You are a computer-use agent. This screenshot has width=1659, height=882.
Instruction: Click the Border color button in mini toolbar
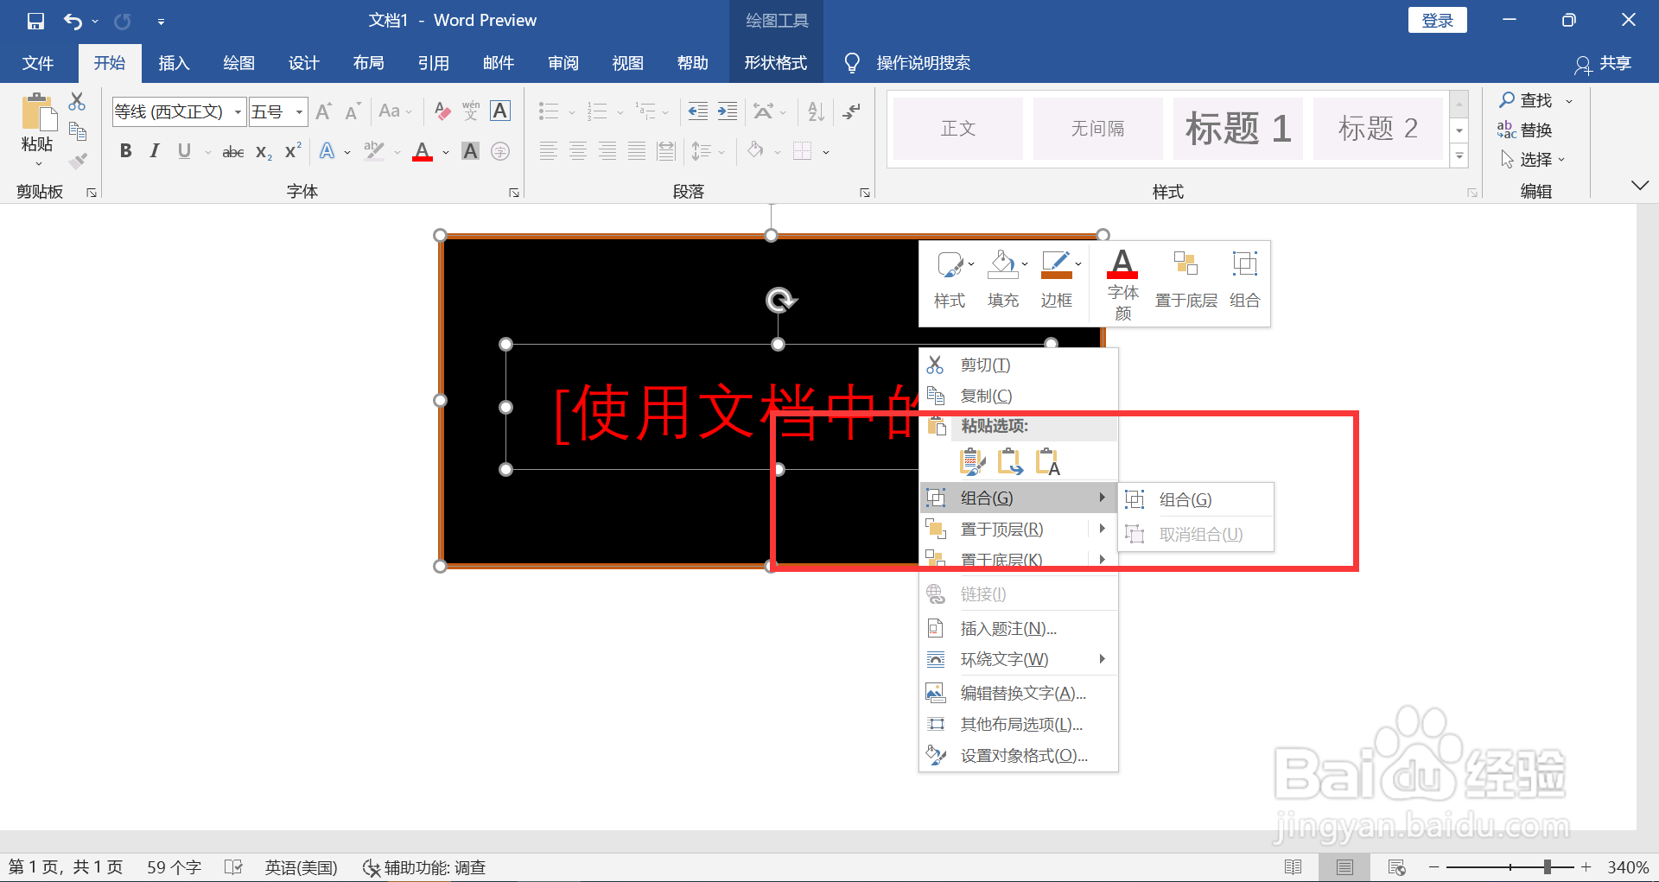click(x=1057, y=279)
